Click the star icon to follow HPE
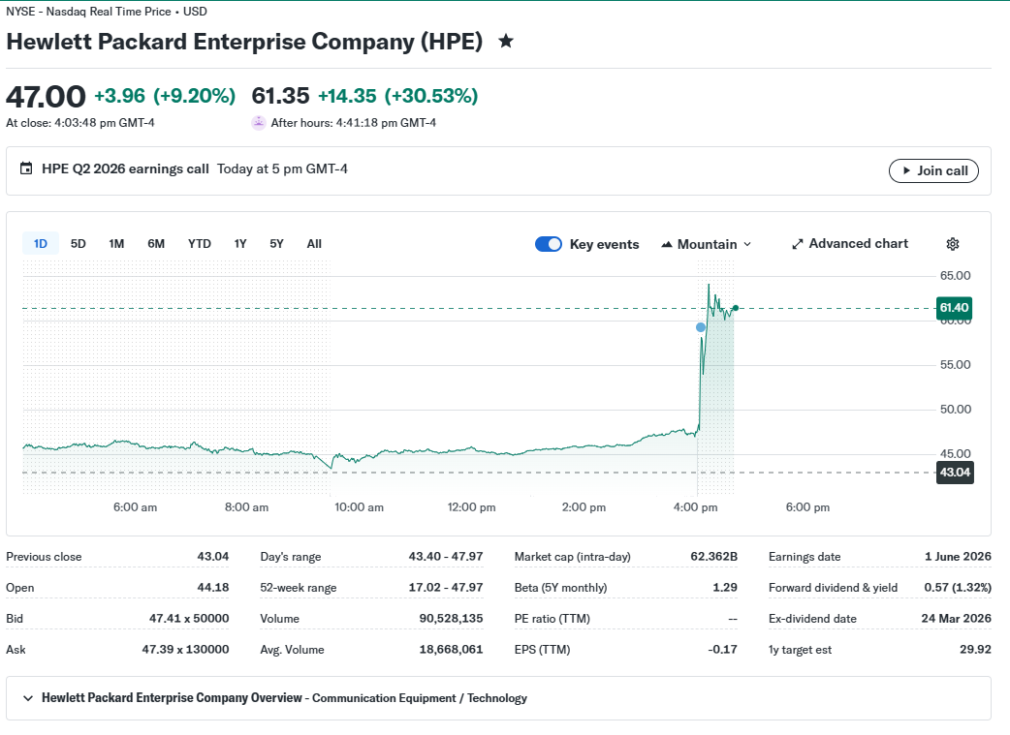1010x735 pixels. [506, 42]
